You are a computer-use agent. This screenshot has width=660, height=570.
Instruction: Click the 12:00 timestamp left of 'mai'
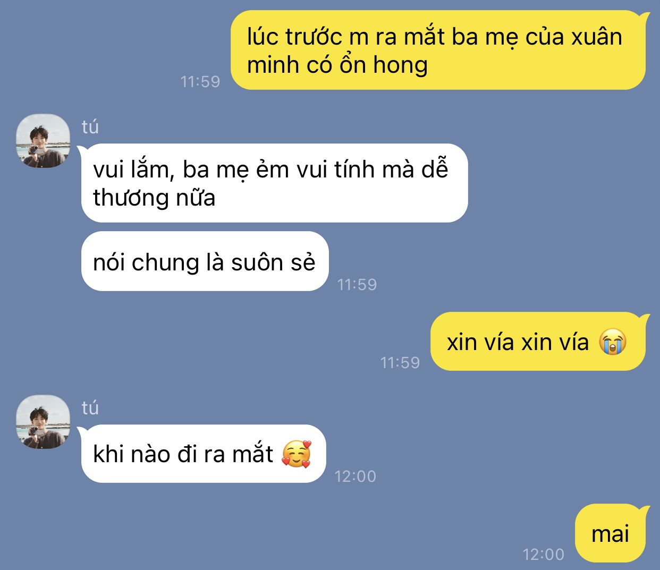click(x=544, y=555)
